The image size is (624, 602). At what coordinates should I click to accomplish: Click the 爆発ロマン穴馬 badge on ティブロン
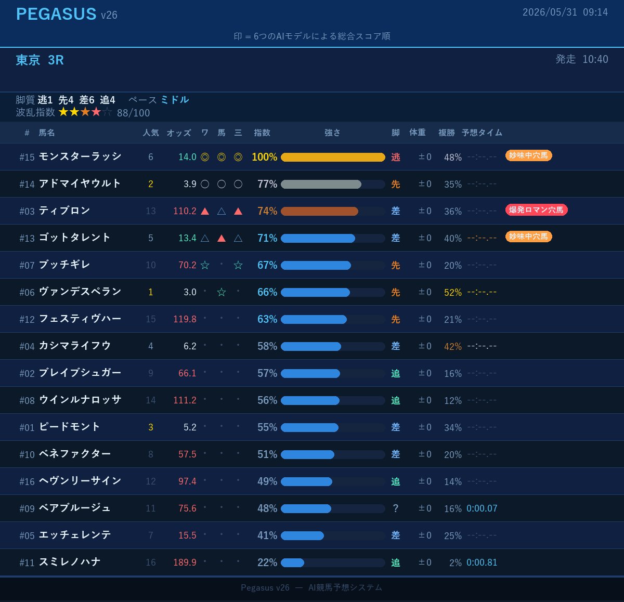point(536,210)
